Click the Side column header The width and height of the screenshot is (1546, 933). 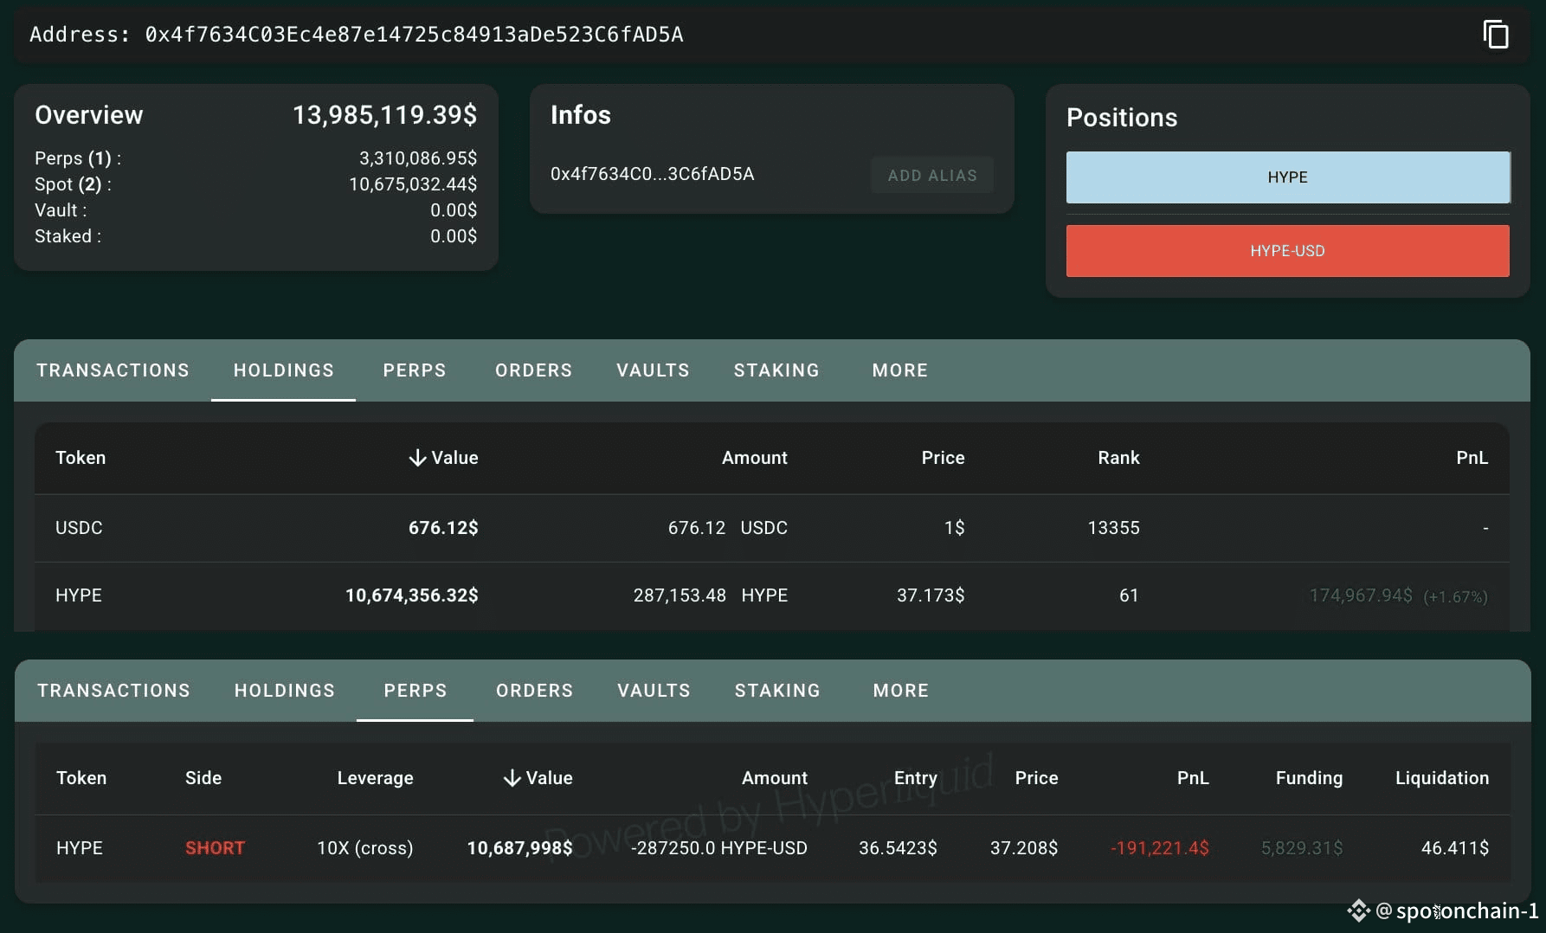coord(203,778)
